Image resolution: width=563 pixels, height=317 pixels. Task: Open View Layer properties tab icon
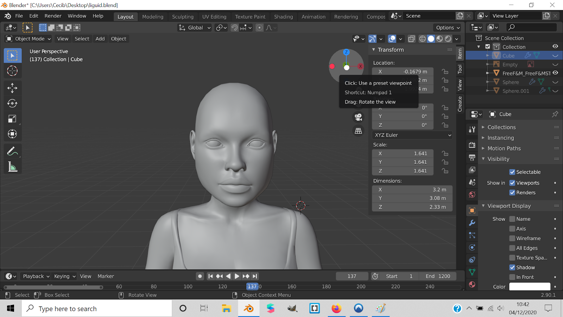(x=472, y=170)
